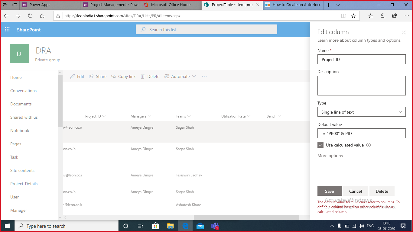Open Site contents from the sidebar
This screenshot has width=413, height=232.
(x=22, y=170)
